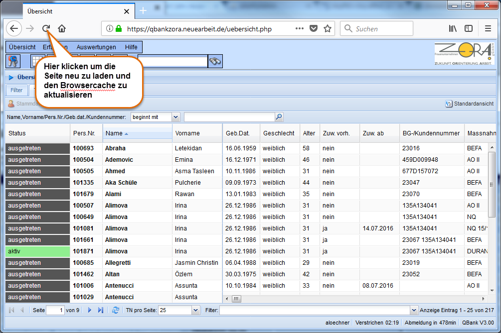Jump to last page in pager
The width and height of the screenshot is (501, 333).
101,310
